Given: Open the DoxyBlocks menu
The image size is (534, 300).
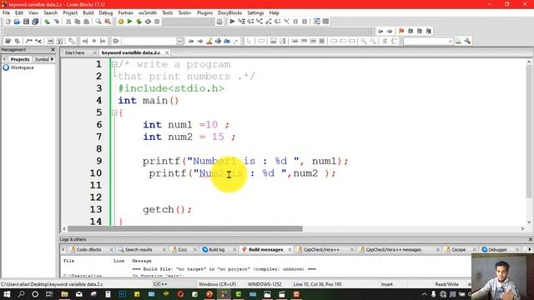Looking at the screenshot, I should 230,12.
